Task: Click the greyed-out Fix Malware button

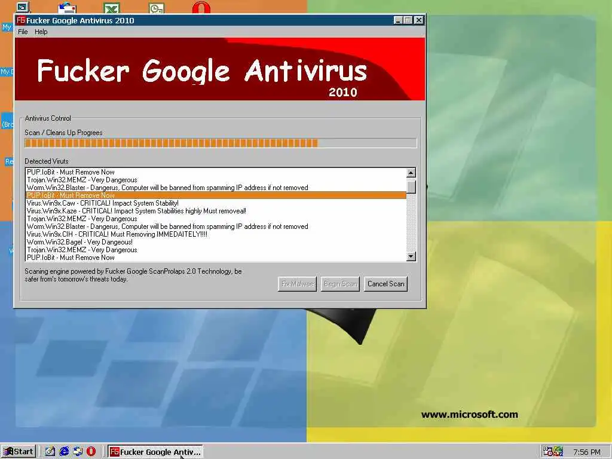Action: (298, 284)
